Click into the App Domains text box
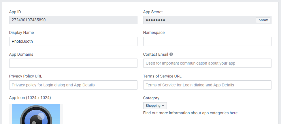 pyautogui.click(x=73, y=63)
